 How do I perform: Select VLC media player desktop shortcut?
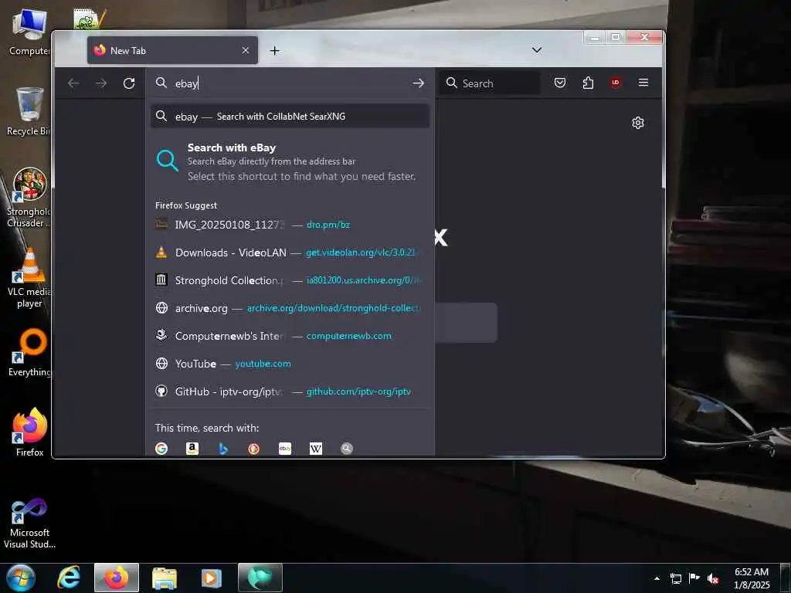[29, 278]
